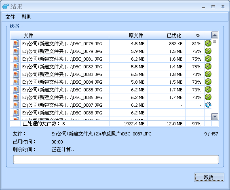Click the file icon for DSC_0087.JPG

pyautogui.click(x=16, y=105)
